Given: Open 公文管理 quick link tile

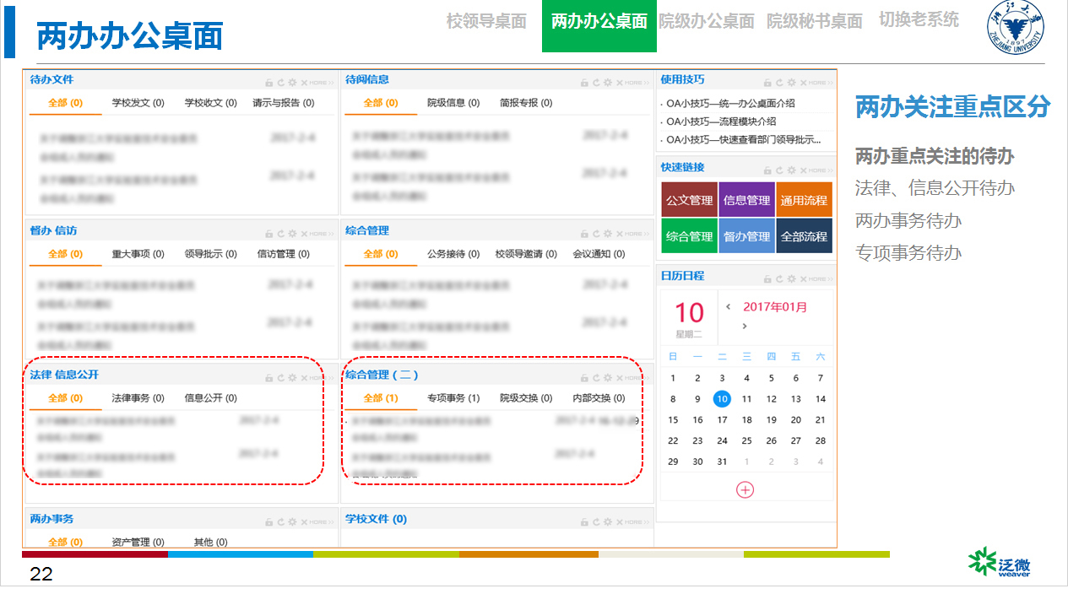Looking at the screenshot, I should click(689, 201).
